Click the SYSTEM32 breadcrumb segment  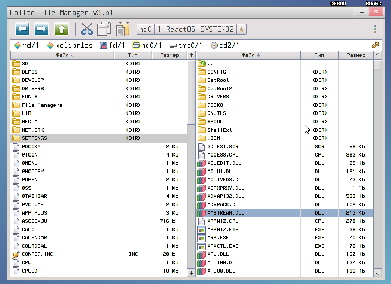(x=217, y=29)
